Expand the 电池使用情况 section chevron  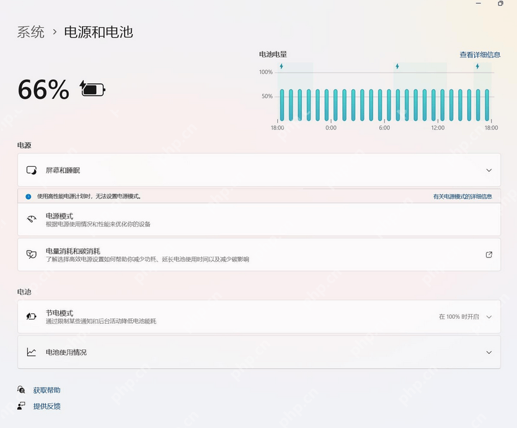[x=489, y=352]
